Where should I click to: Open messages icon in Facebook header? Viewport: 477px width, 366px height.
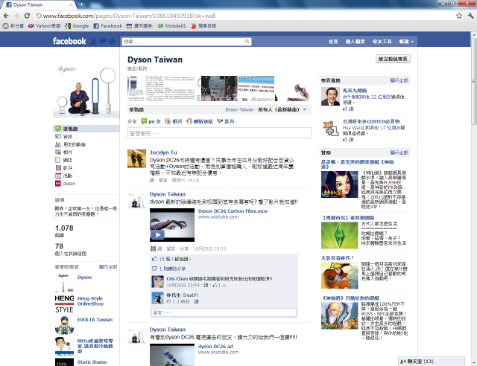click(x=103, y=42)
